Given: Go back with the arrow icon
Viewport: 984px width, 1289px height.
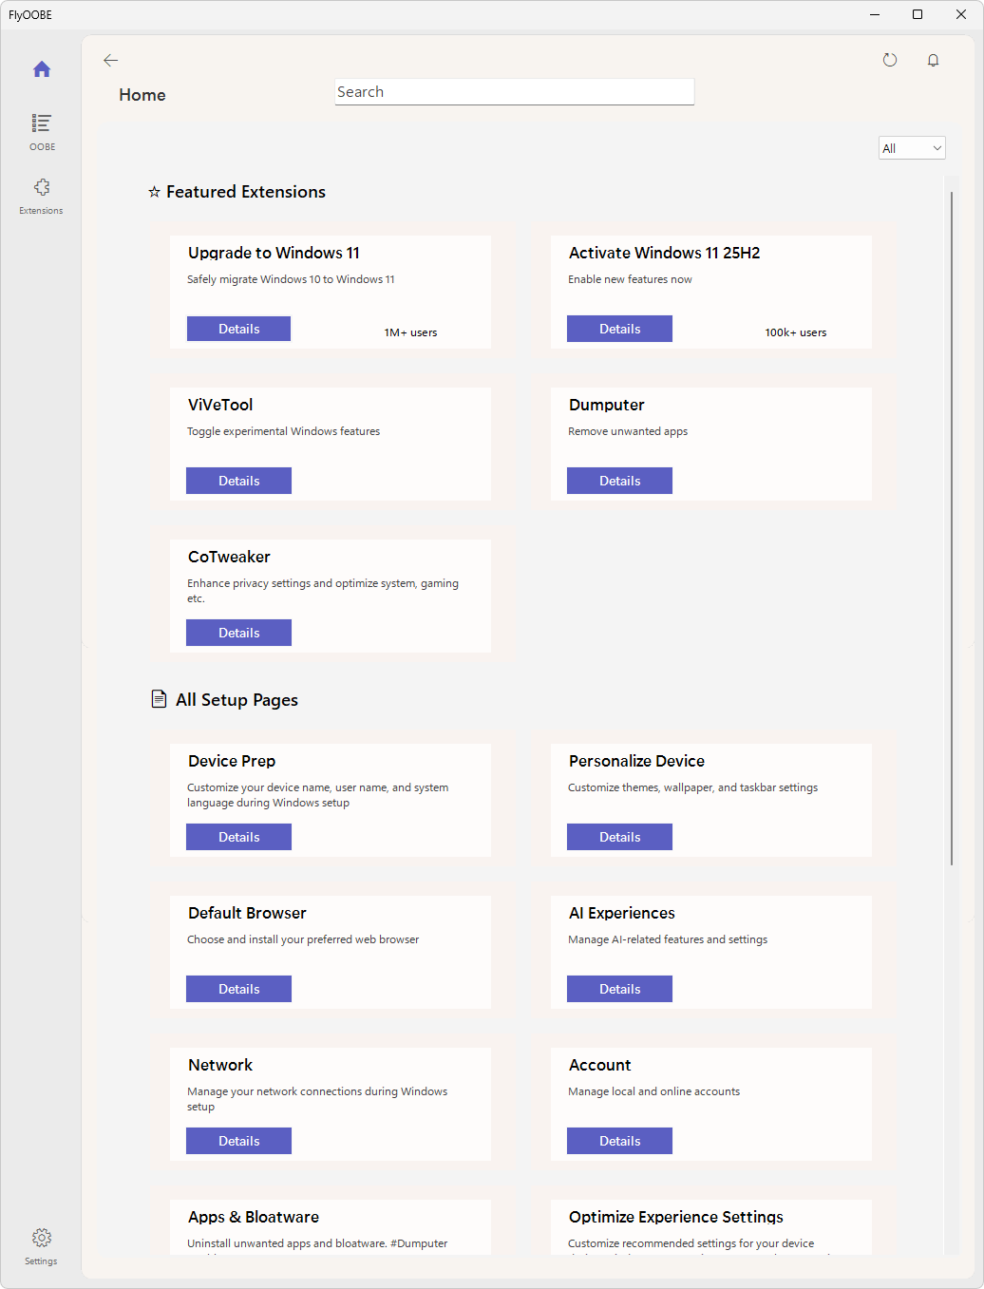Looking at the screenshot, I should point(111,60).
